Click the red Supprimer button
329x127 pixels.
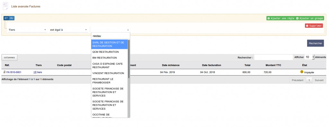click(x=314, y=26)
